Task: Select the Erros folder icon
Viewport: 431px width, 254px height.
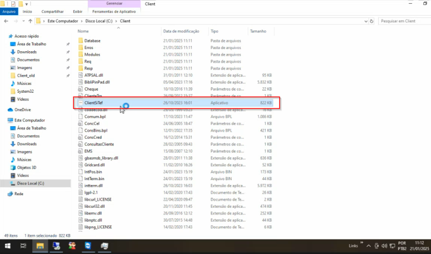Action: (80, 47)
